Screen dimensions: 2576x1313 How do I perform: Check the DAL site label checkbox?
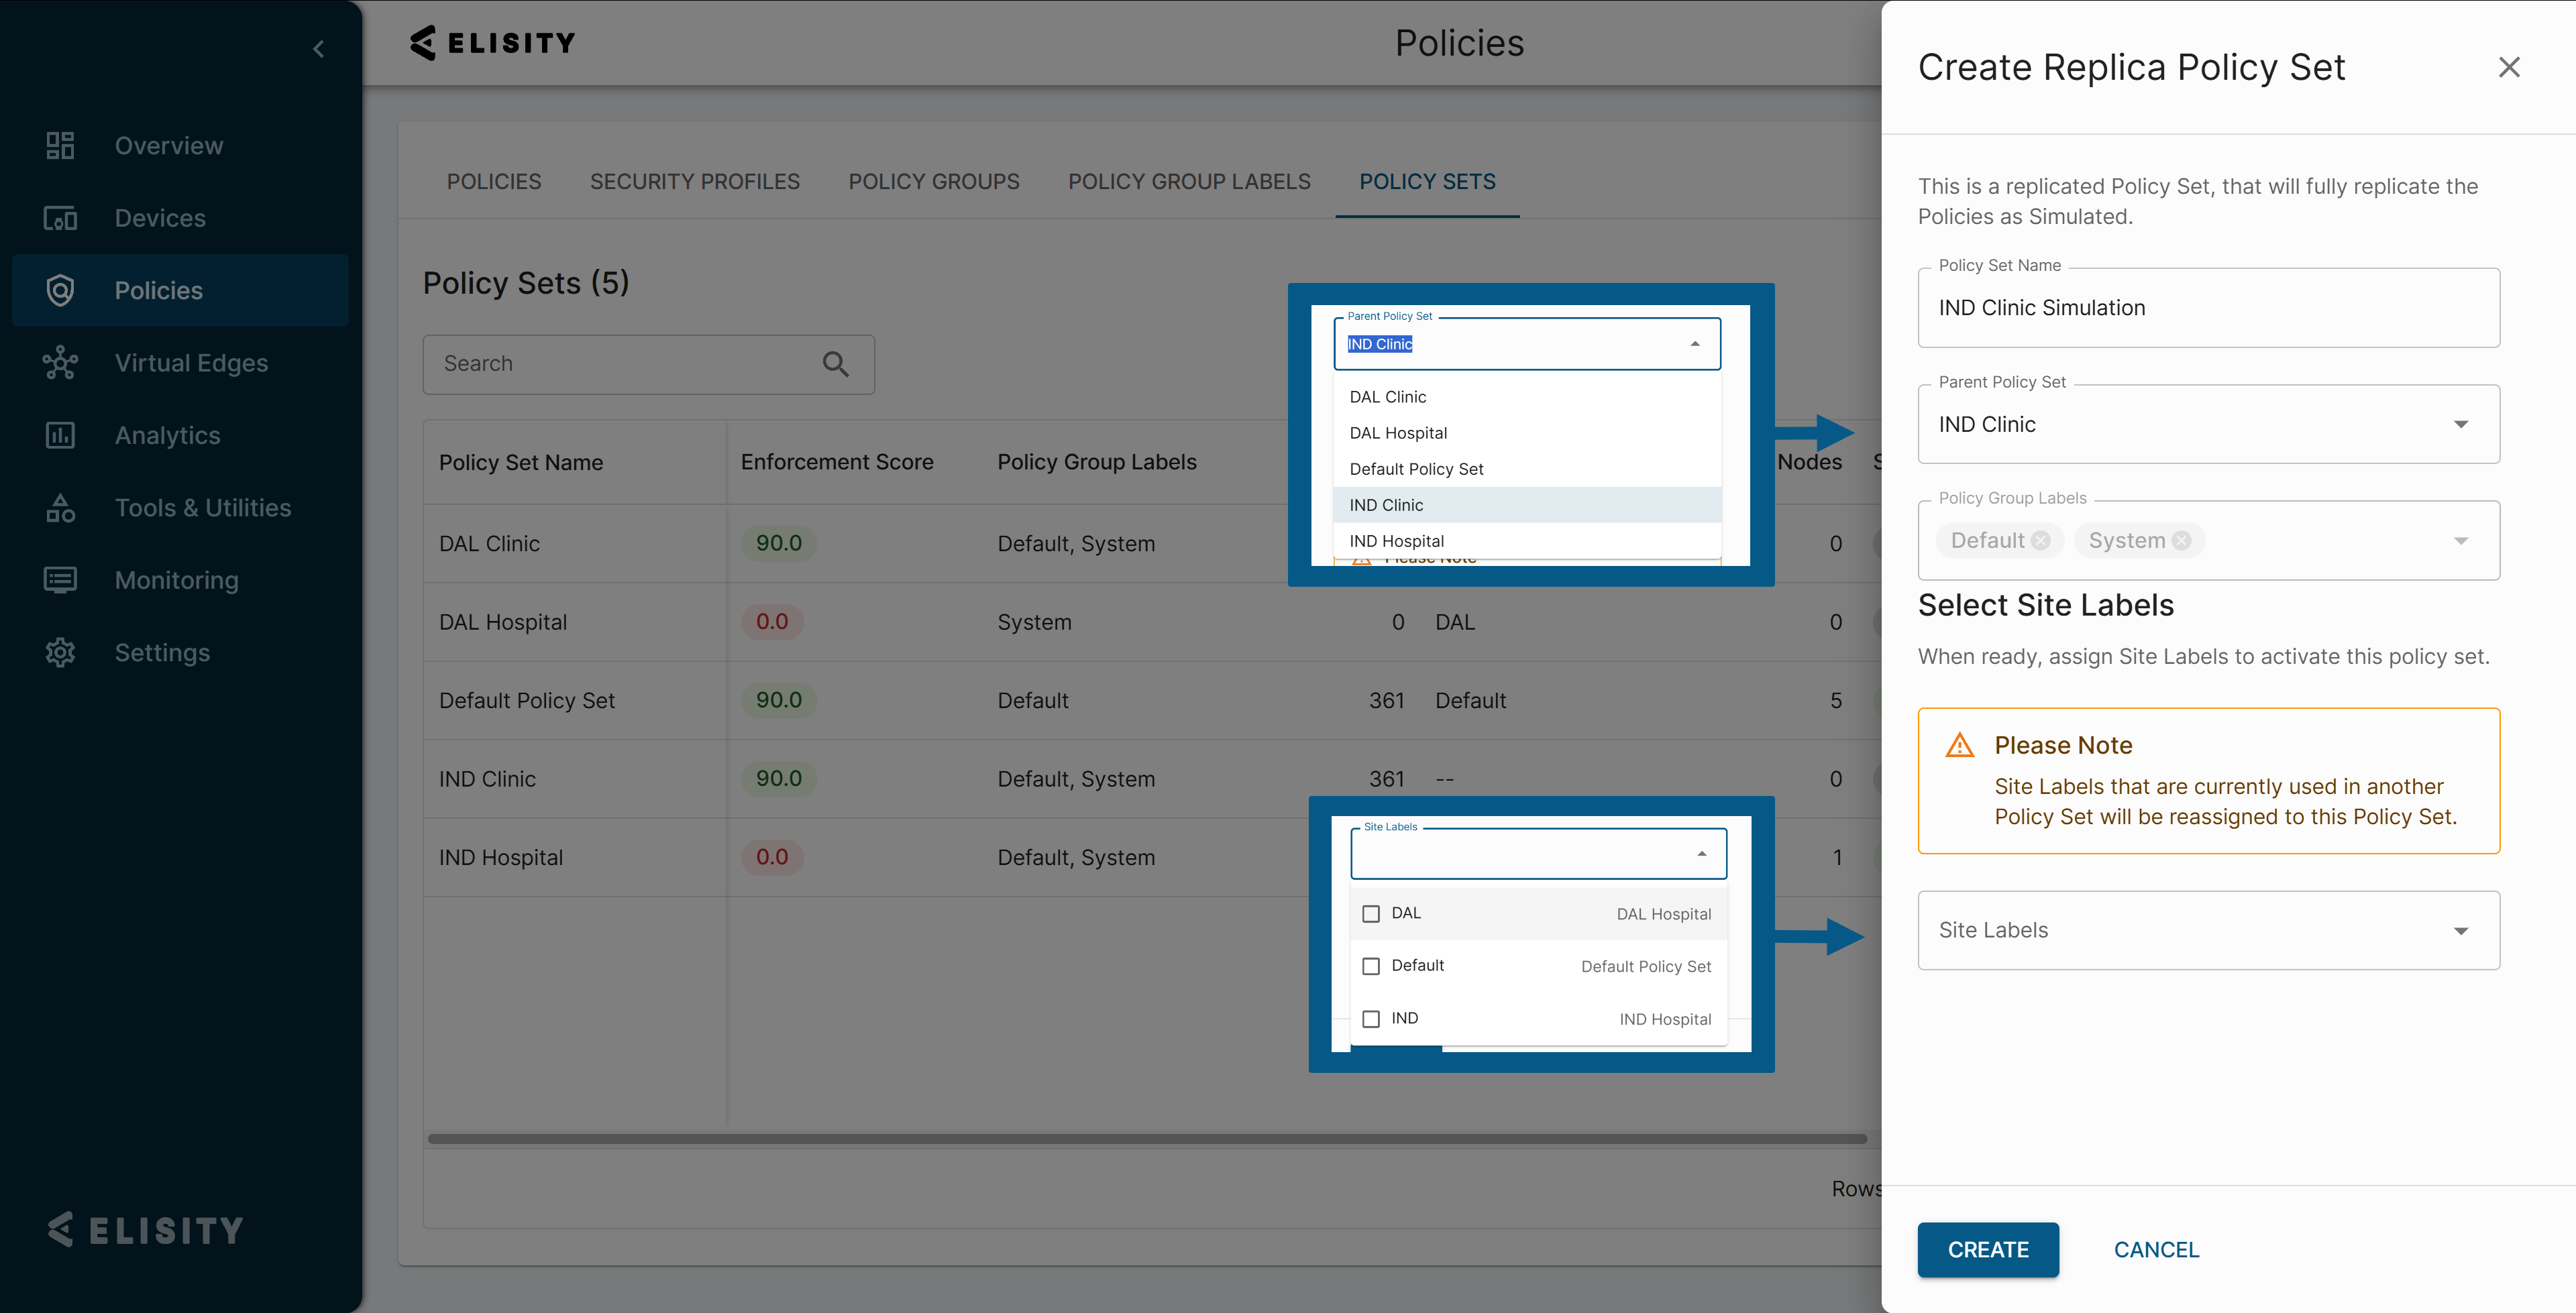pos(1371,914)
